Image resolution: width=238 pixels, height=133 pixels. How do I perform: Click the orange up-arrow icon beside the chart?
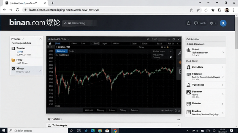180,62
